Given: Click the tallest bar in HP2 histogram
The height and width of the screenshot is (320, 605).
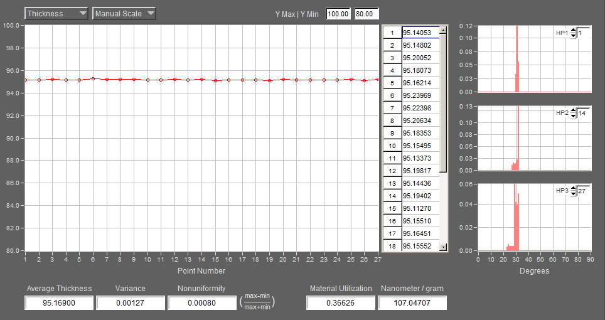Looking at the screenshot, I should 518,138.
